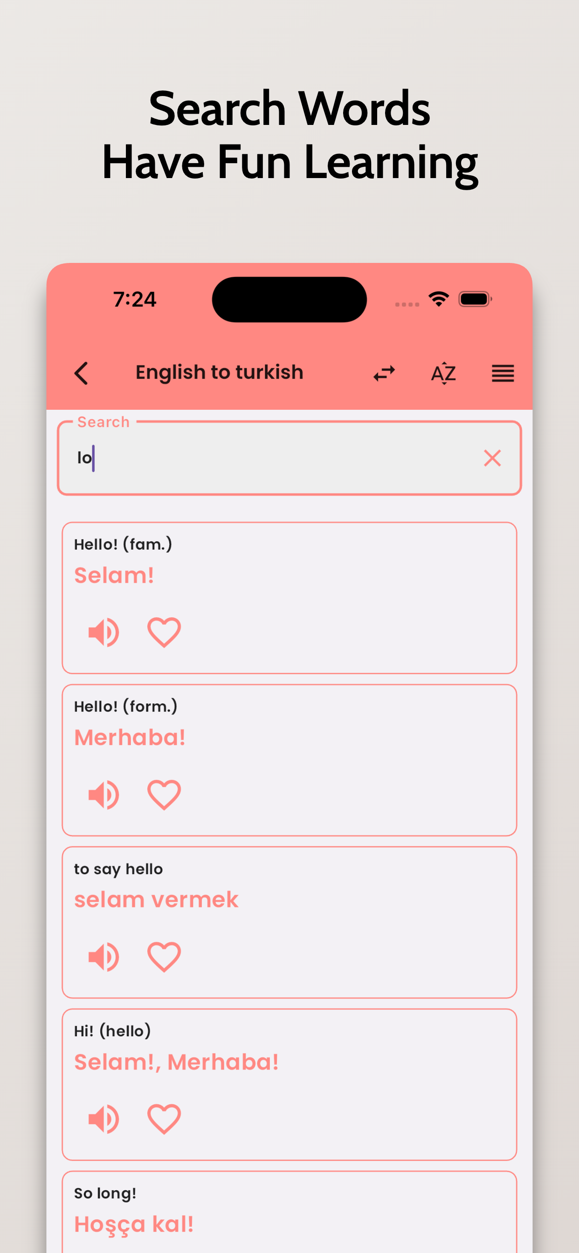This screenshot has height=1253, width=579.
Task: Sort words alphabetically with AZ icon
Action: pyautogui.click(x=443, y=373)
